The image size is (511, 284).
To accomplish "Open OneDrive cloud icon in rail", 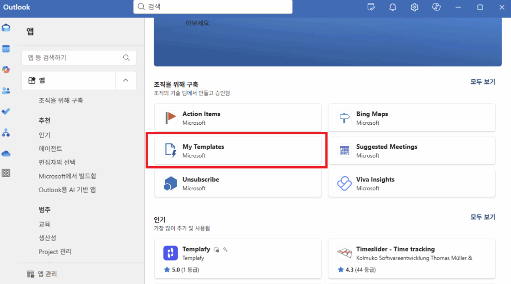I will (x=6, y=153).
